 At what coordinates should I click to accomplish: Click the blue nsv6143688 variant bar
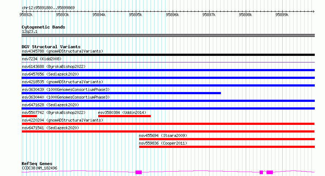coord(168,70)
